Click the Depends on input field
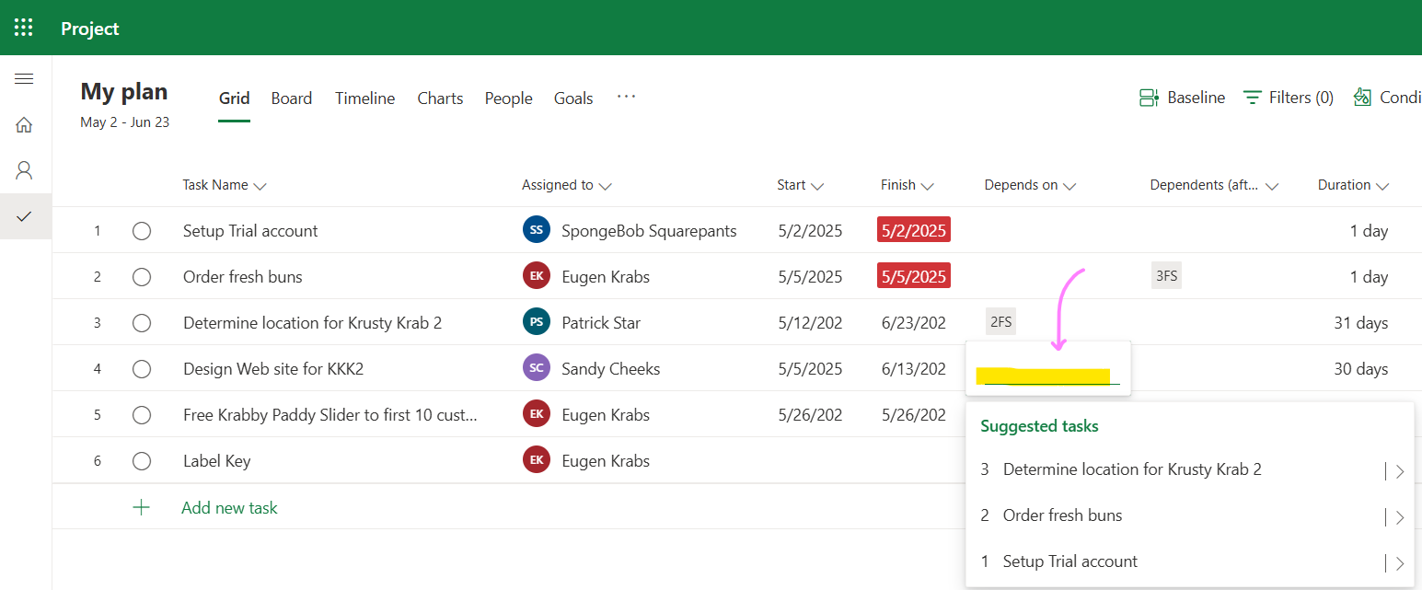Viewport: 1422px width, 590px height. (1048, 368)
